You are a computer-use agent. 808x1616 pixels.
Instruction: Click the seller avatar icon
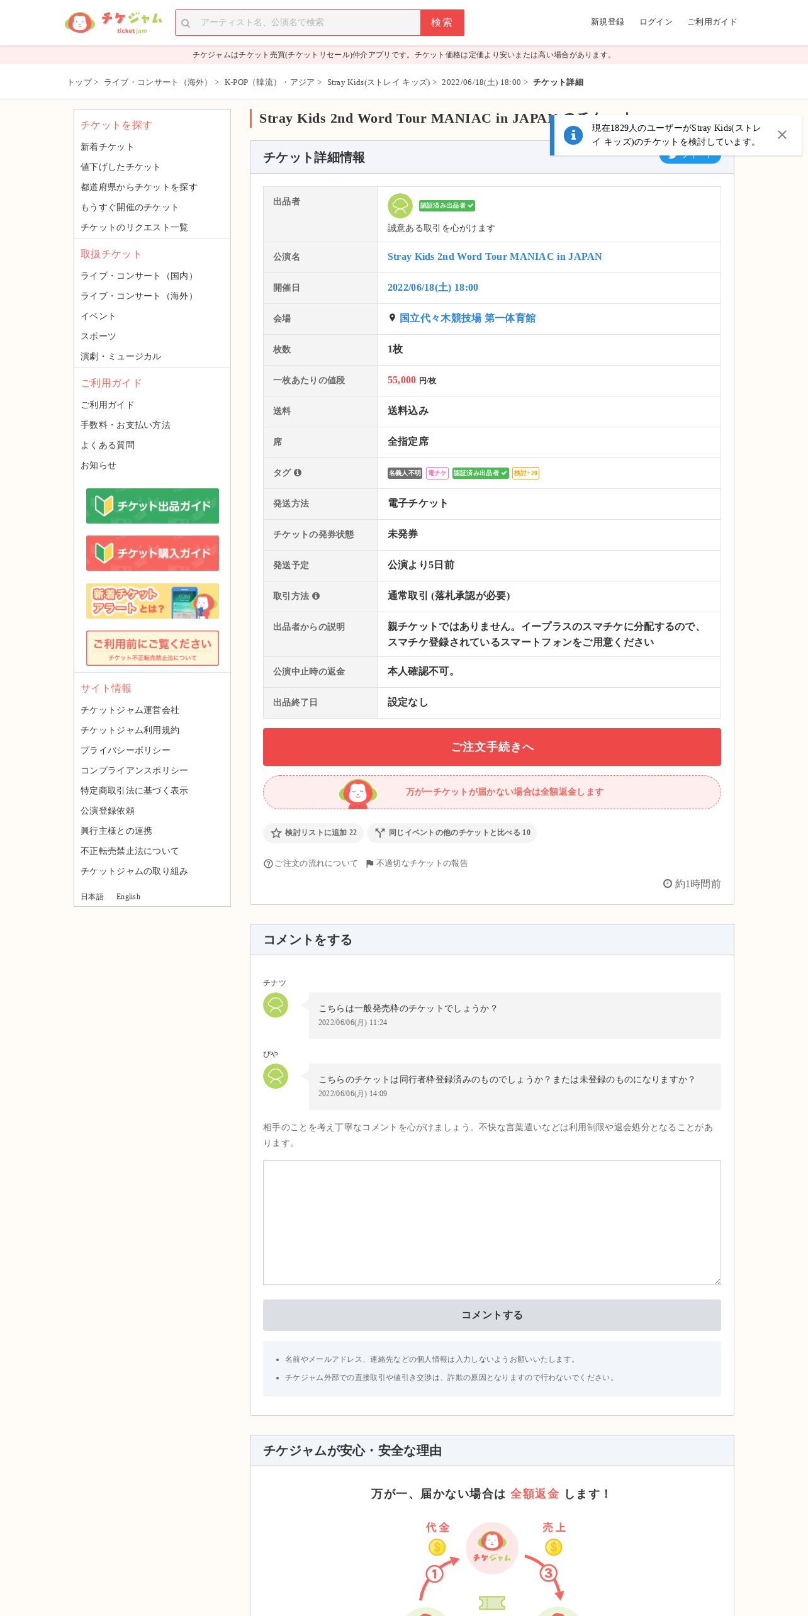click(x=400, y=206)
